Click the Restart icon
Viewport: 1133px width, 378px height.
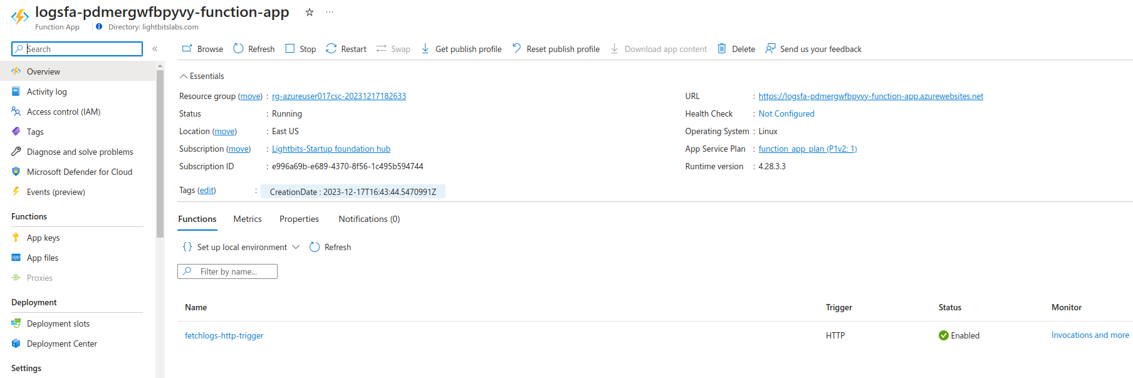click(332, 49)
